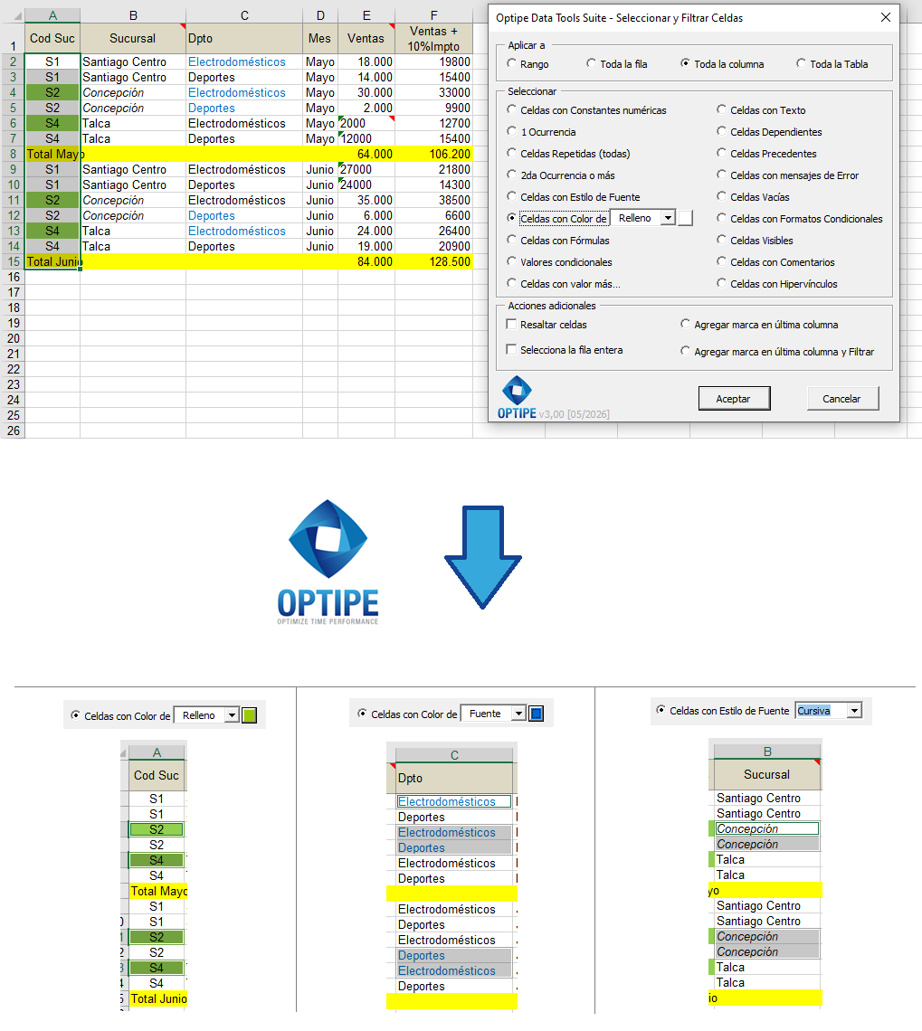
Task: Close the Optipe Data Tools dialog
Action: pos(886,18)
